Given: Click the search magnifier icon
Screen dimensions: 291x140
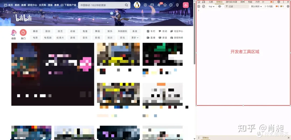Looking at the screenshot, I should coord(126,5).
